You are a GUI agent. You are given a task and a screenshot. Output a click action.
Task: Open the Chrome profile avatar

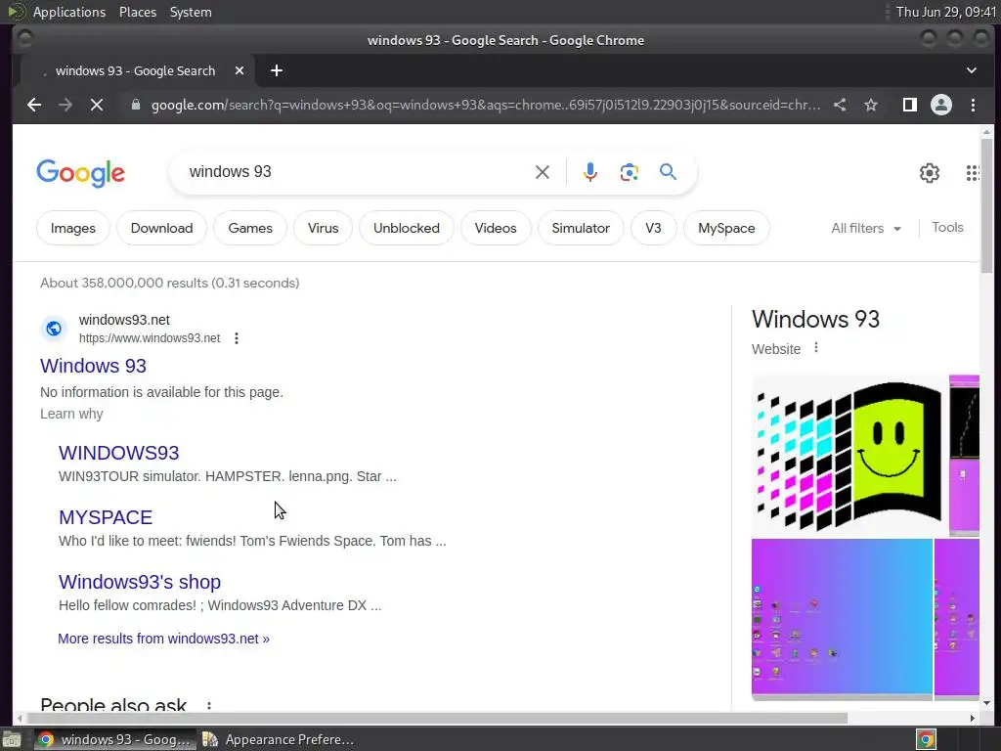click(941, 105)
